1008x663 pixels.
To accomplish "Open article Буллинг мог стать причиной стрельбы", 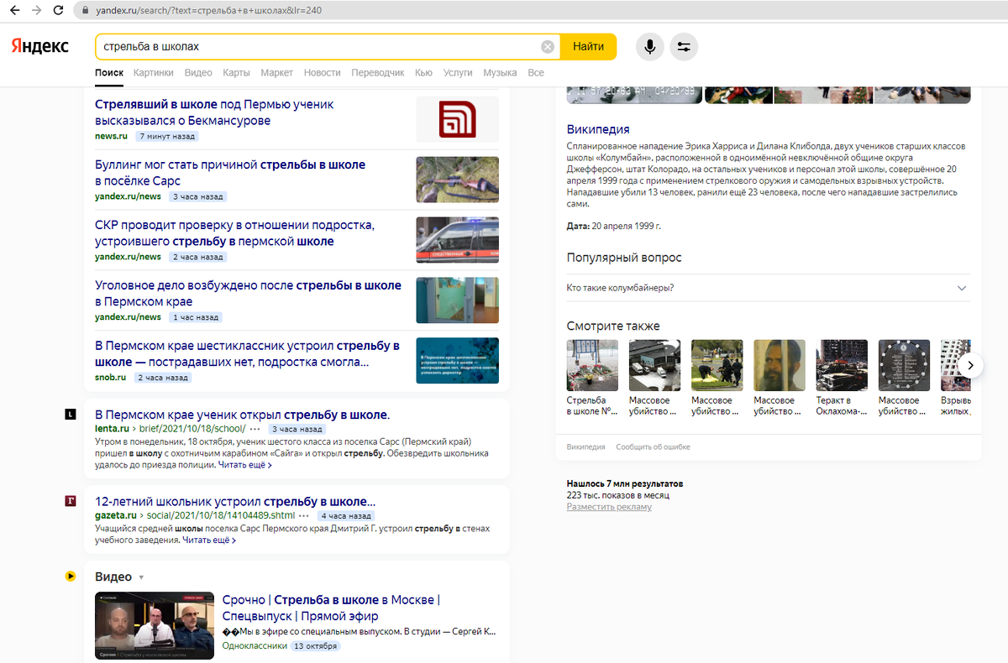I will coord(230,173).
